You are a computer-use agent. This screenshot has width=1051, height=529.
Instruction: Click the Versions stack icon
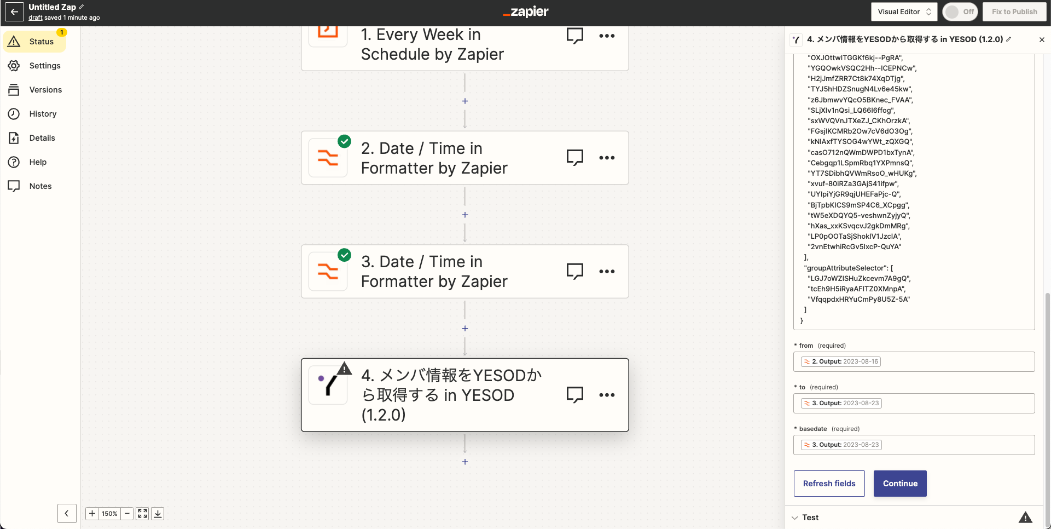click(x=14, y=90)
